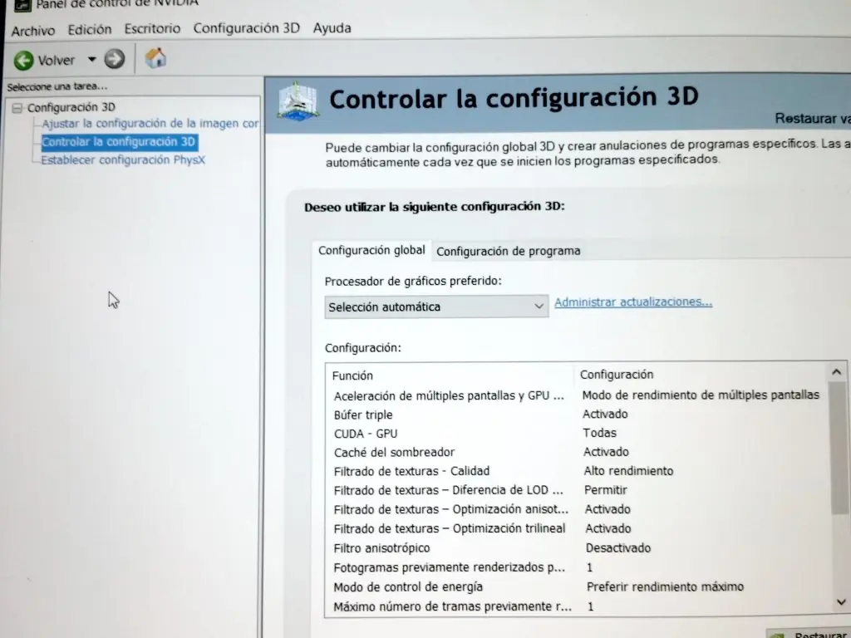Open the Configuración 3D menu

click(246, 27)
